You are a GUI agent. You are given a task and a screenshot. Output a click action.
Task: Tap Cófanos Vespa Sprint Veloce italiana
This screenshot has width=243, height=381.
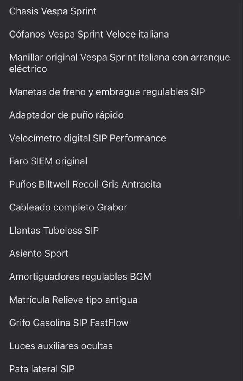coord(89,35)
